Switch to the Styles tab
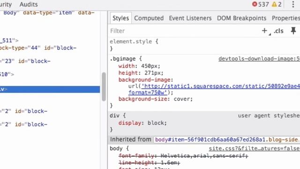Viewport: 300px width, 169px height. tap(121, 18)
